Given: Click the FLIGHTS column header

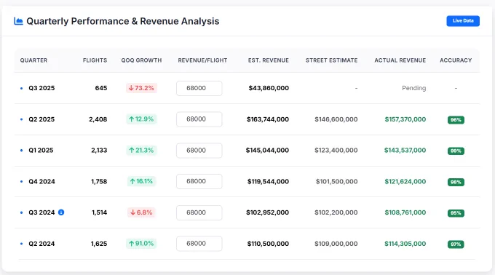Looking at the screenshot, I should [95, 60].
